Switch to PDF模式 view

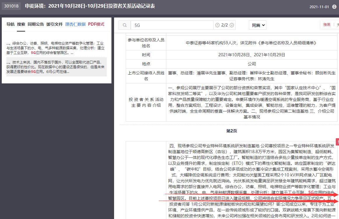pos(96,24)
